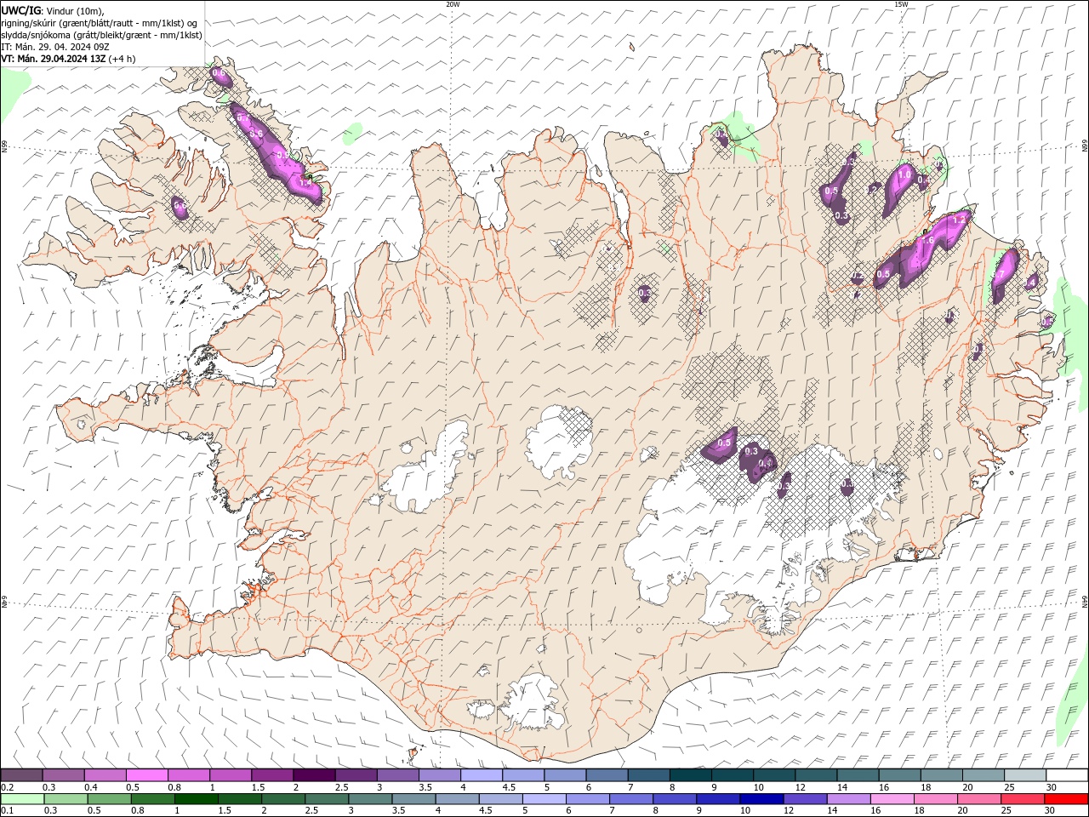The width and height of the screenshot is (1089, 817).
Task: Pick the dark purple top-row swatch at 2
Action: pyautogui.click(x=314, y=775)
